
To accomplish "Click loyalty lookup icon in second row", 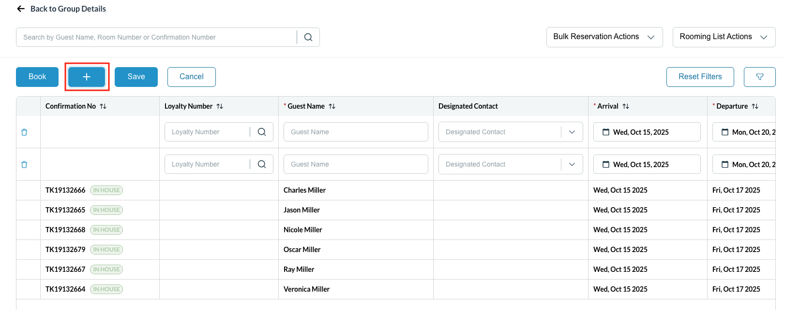I will (262, 164).
